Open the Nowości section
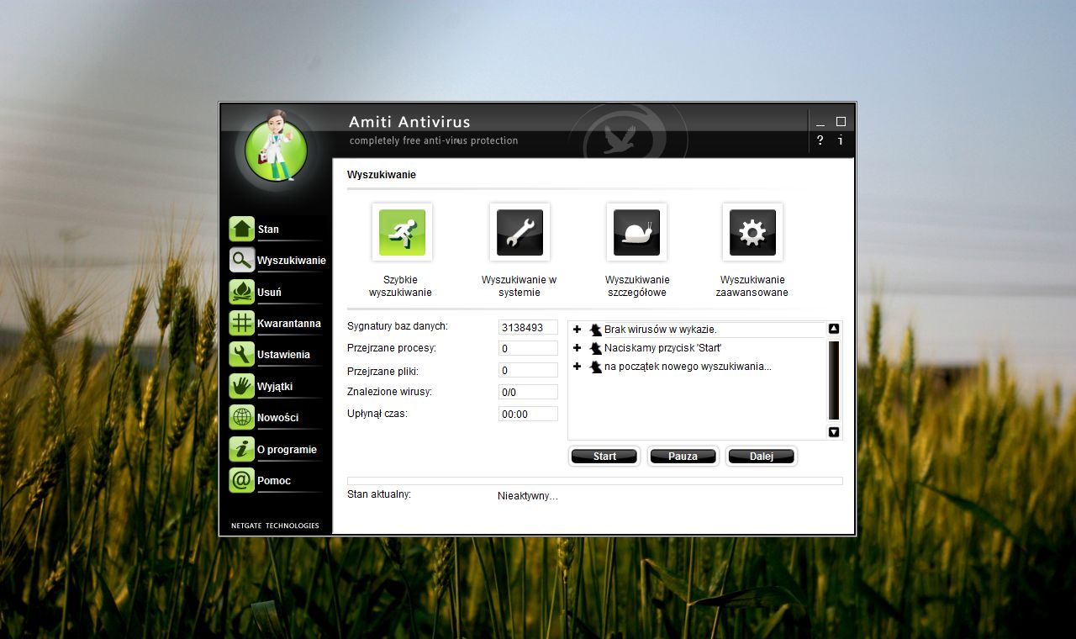Image resolution: width=1076 pixels, height=639 pixels. tap(277, 418)
